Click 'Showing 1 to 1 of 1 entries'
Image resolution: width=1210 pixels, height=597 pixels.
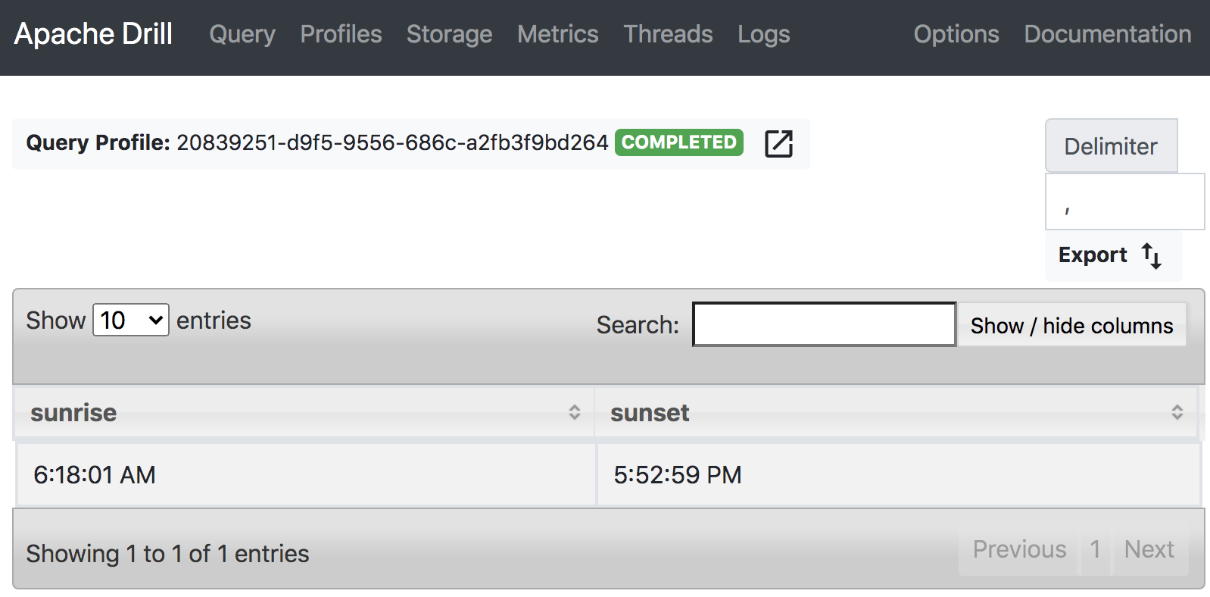pos(167,554)
